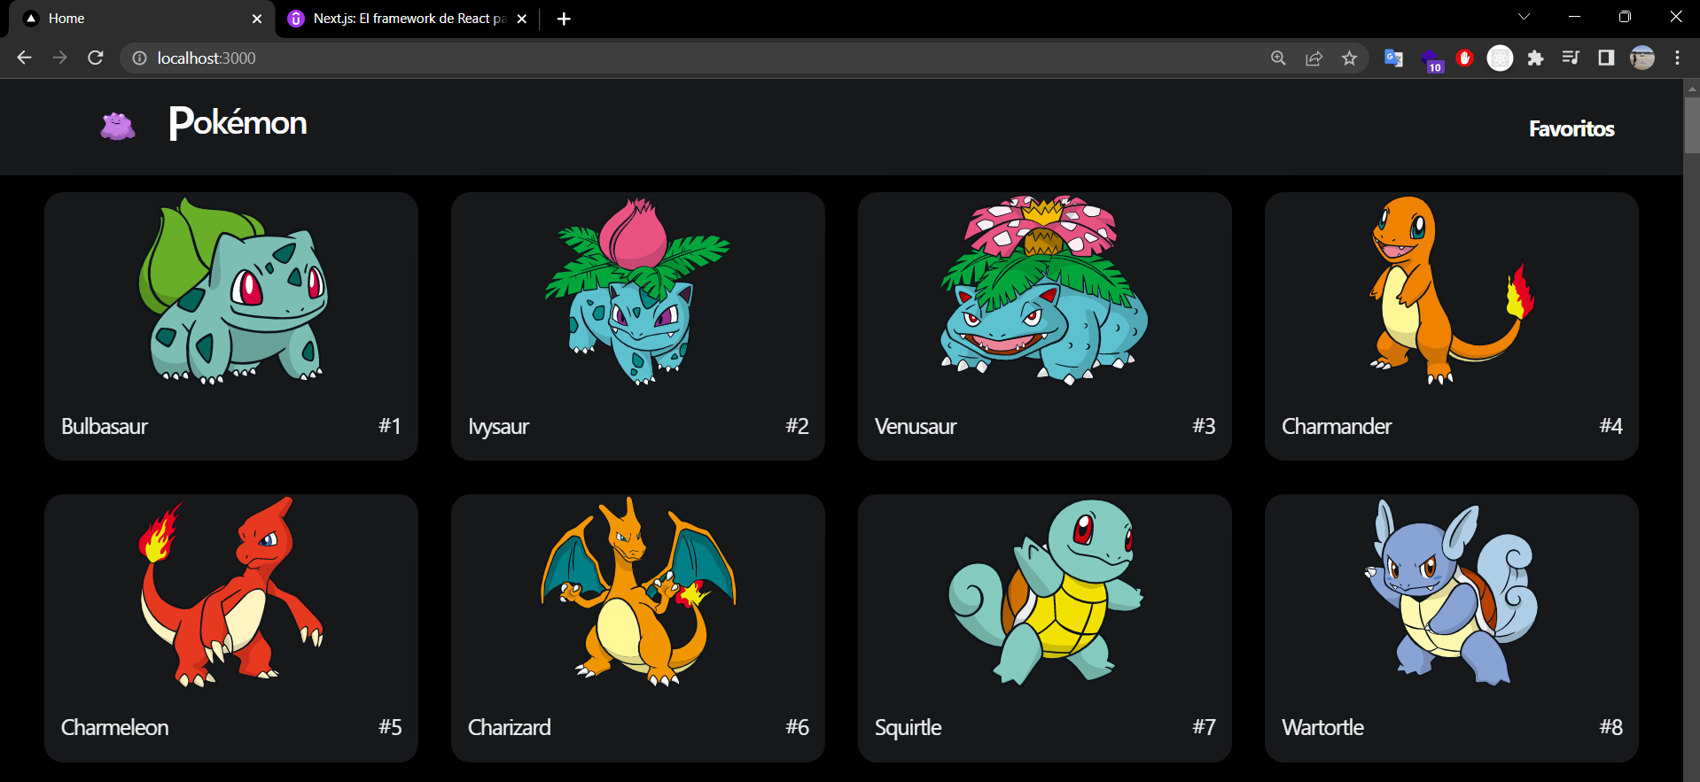Click the scrollbar up arrow
The height and width of the screenshot is (782, 1700).
[1692, 88]
